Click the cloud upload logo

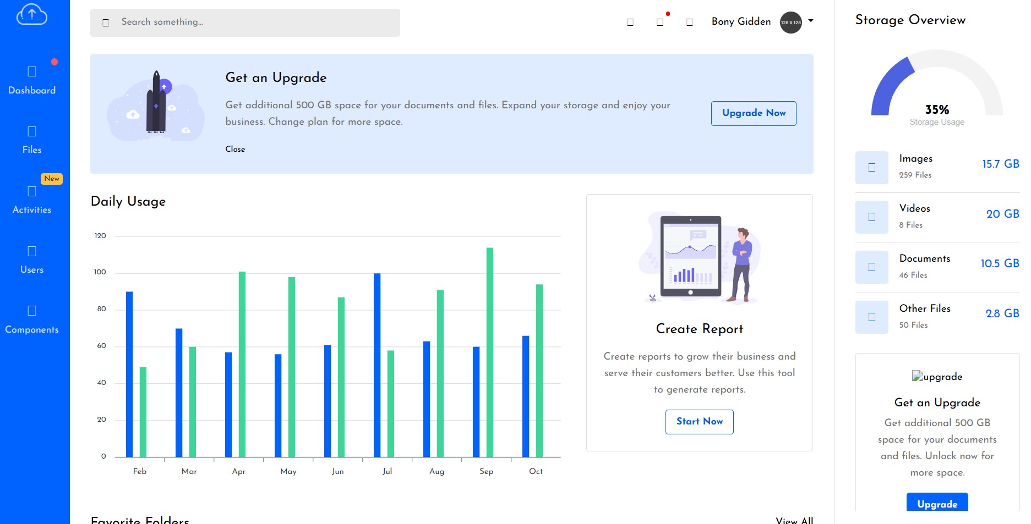[32, 14]
